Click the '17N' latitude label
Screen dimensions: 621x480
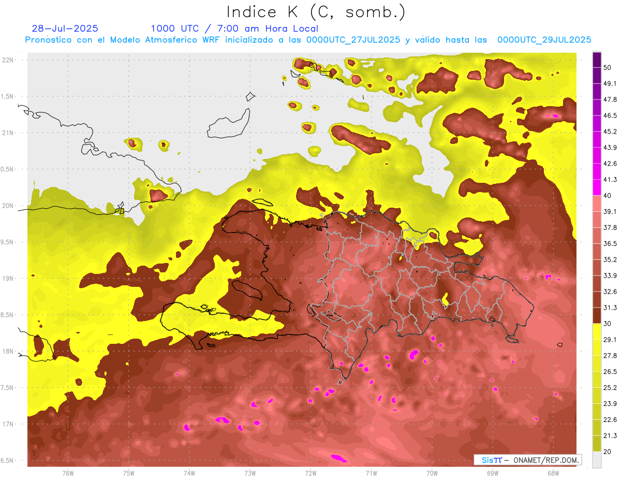8,424
